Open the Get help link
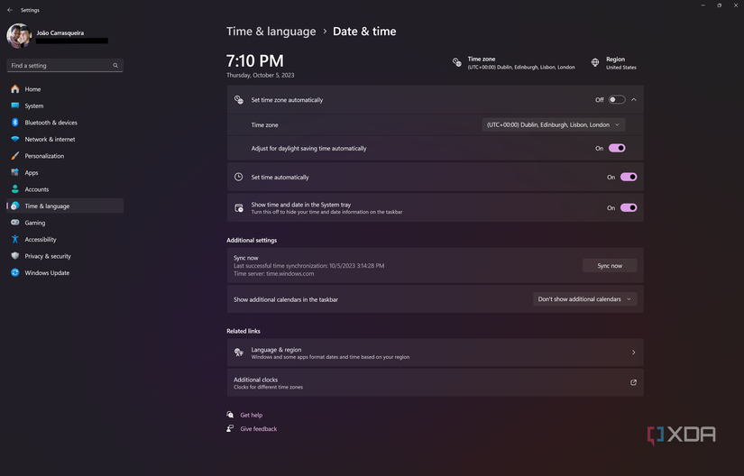The width and height of the screenshot is (744, 476). 251,416
